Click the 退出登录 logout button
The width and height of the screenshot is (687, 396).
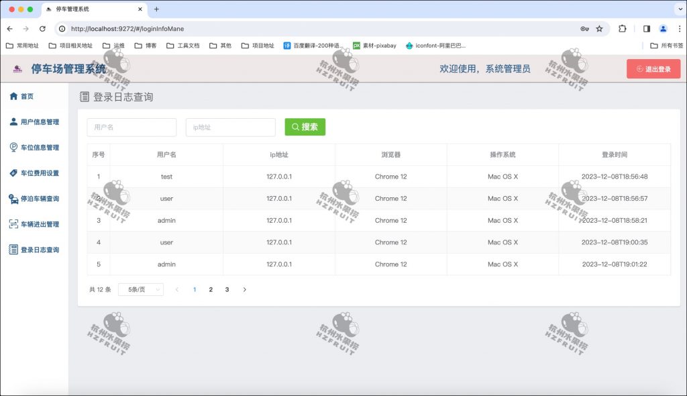652,68
